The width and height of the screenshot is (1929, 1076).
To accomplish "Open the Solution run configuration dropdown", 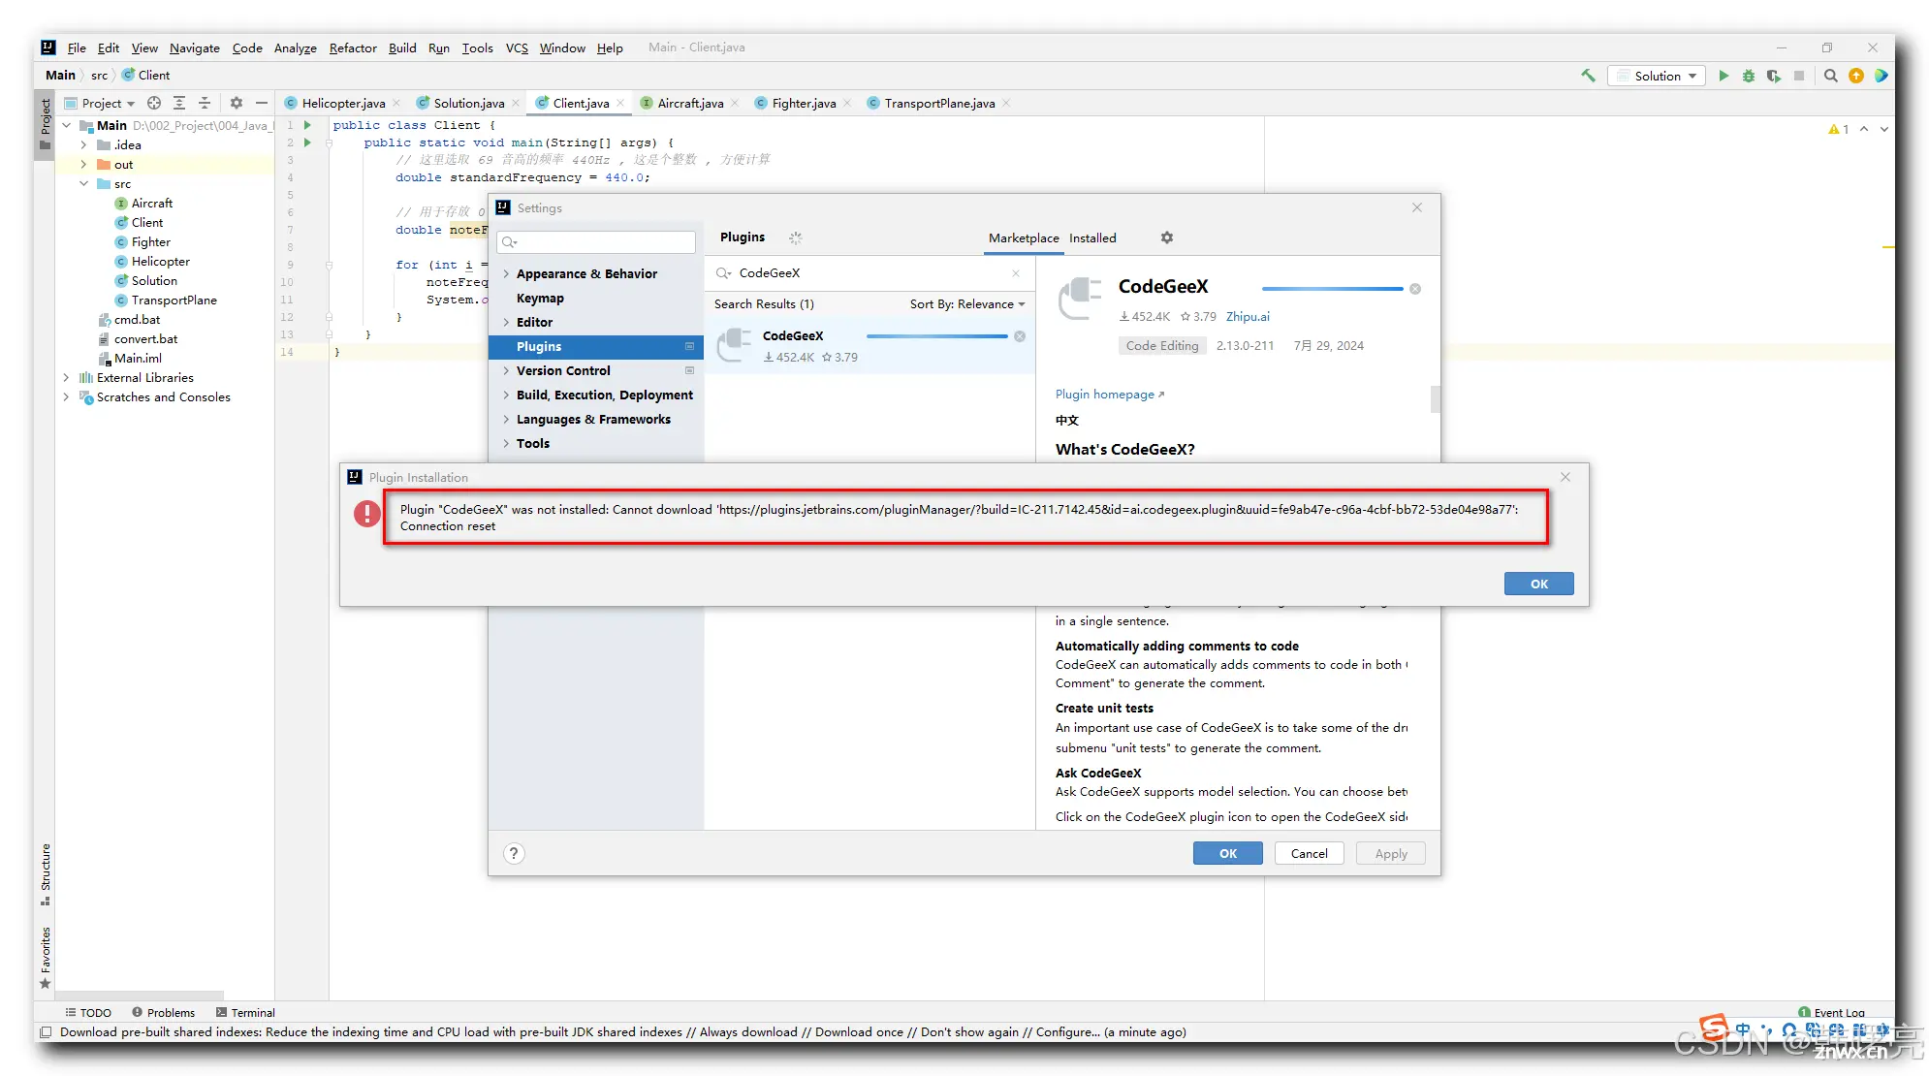I will [x=1657, y=76].
